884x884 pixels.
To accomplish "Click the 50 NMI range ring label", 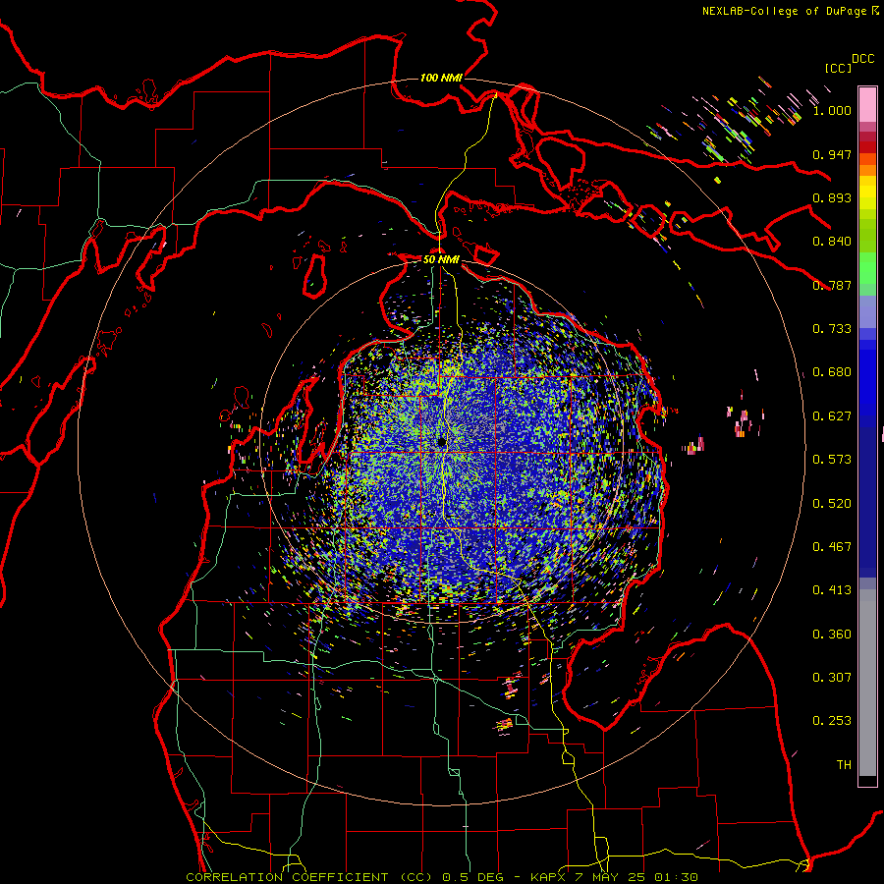I will click(441, 259).
